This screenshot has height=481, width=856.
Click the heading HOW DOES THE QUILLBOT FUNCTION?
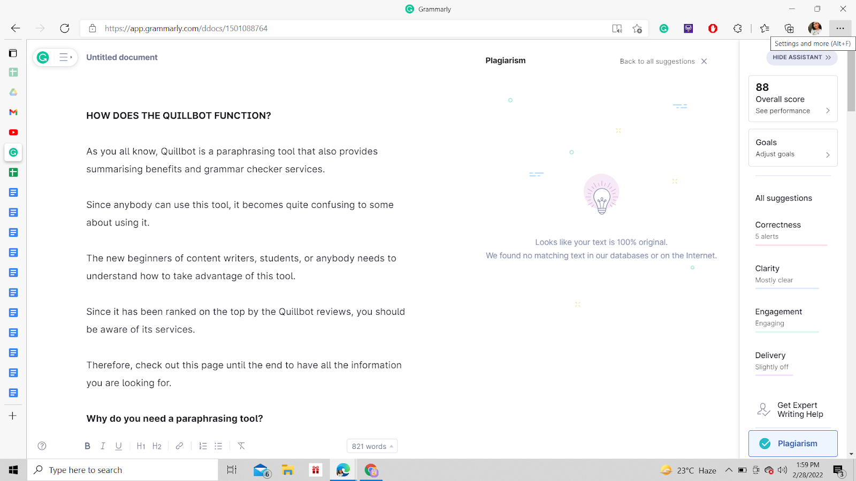(x=179, y=115)
